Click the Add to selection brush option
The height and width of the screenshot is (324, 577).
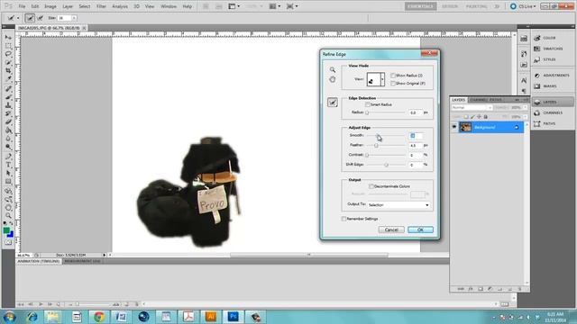tap(30, 18)
